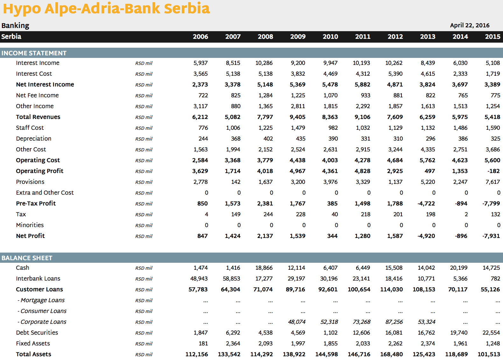Click Total Revenues 2009 value 9,405
This screenshot has width=503, height=362.
[298, 117]
